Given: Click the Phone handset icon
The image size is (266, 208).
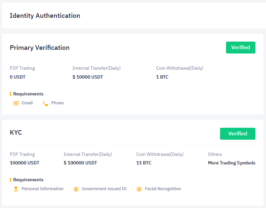Looking at the screenshot, I should click(45, 103).
